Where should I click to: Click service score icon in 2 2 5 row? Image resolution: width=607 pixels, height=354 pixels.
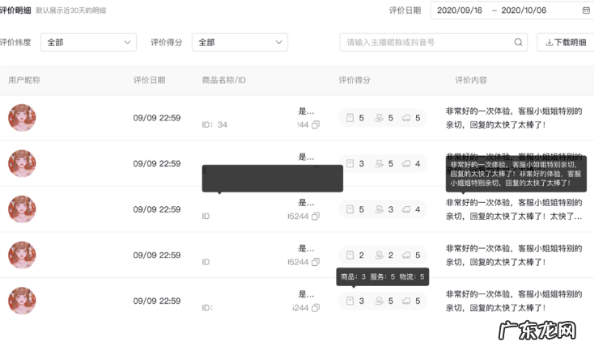click(379, 255)
